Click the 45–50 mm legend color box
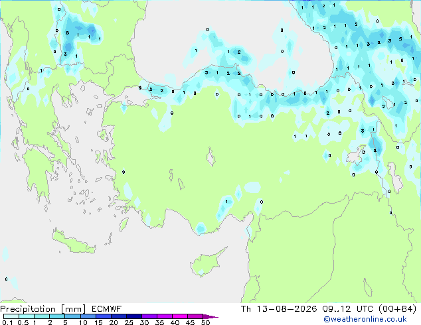 (x=195, y=316)
